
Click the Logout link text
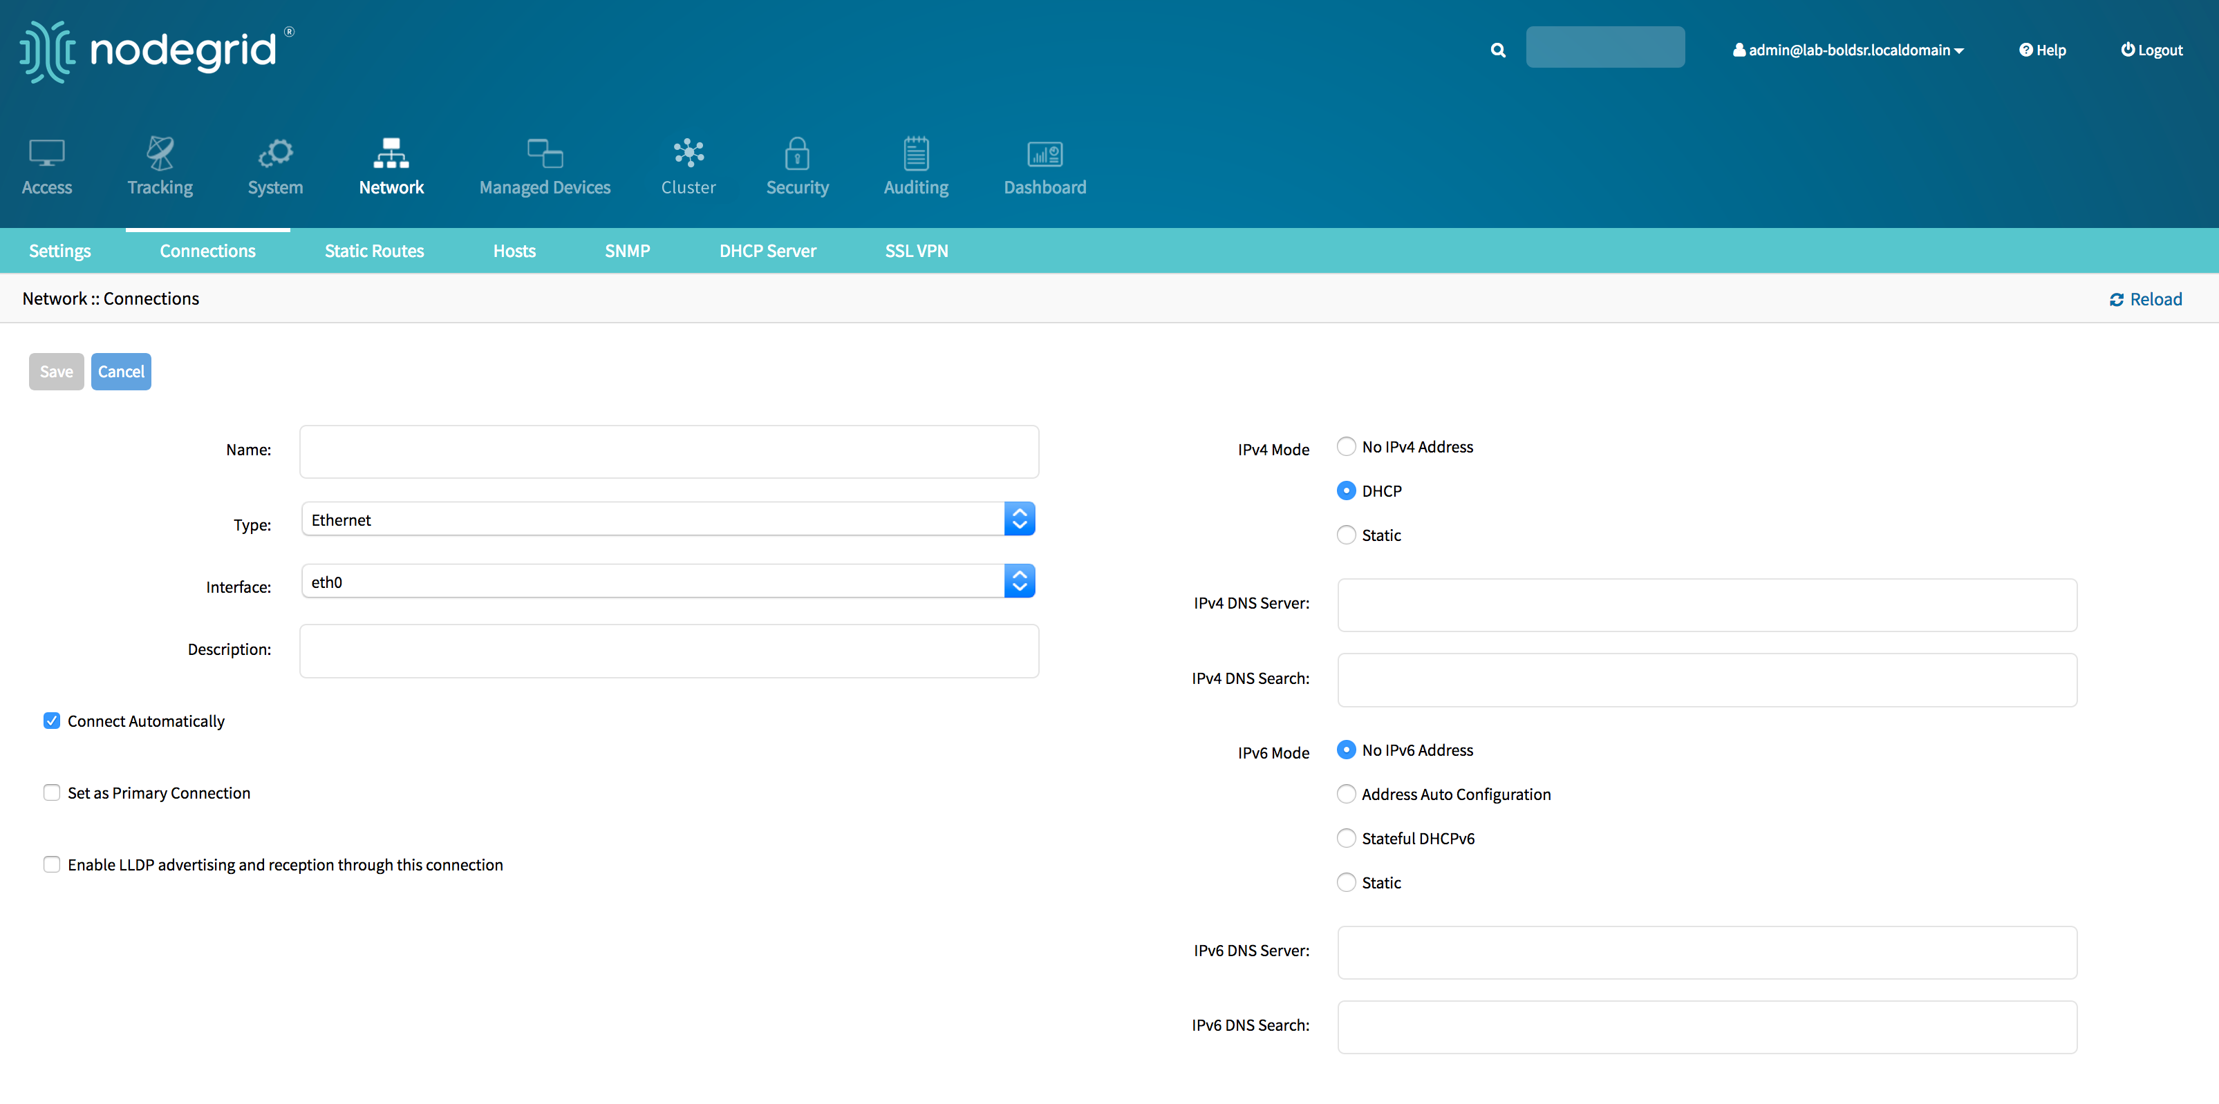pos(2160,50)
